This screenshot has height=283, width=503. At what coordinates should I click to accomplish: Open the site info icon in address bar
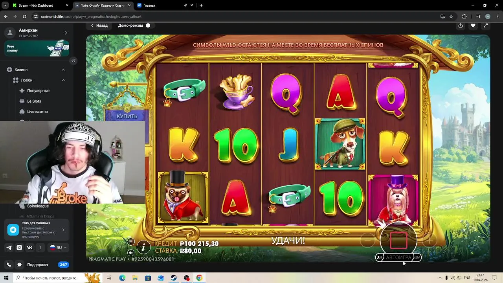tap(36, 17)
